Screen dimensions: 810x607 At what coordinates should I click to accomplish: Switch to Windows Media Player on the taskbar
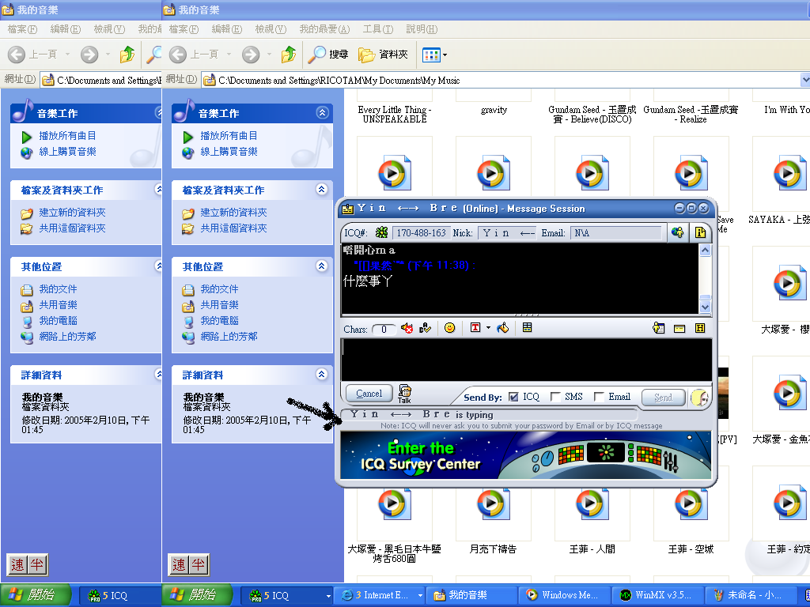point(565,595)
